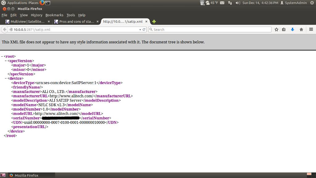The image size is (316, 178).
Task: Go to the Firefox home page icon
Action: (301, 30)
